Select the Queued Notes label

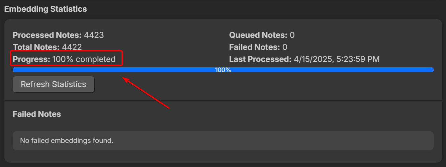pyautogui.click(x=258, y=35)
